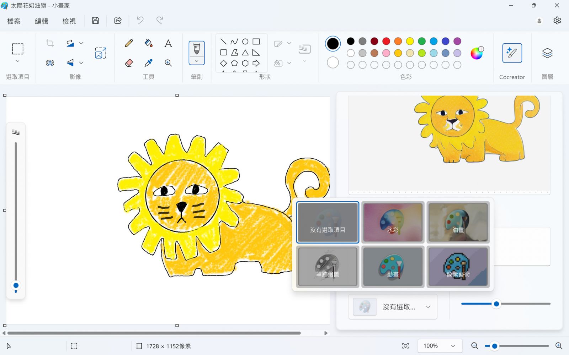Click the horizontal canvas scrollbar
The width and height of the screenshot is (569, 355).
pos(154,333)
